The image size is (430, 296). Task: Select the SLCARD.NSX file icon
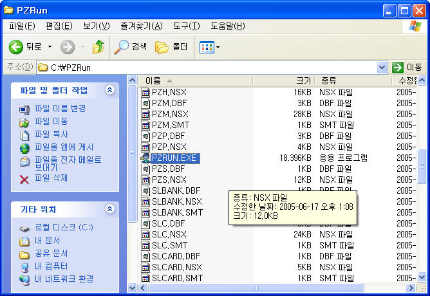[x=145, y=268]
